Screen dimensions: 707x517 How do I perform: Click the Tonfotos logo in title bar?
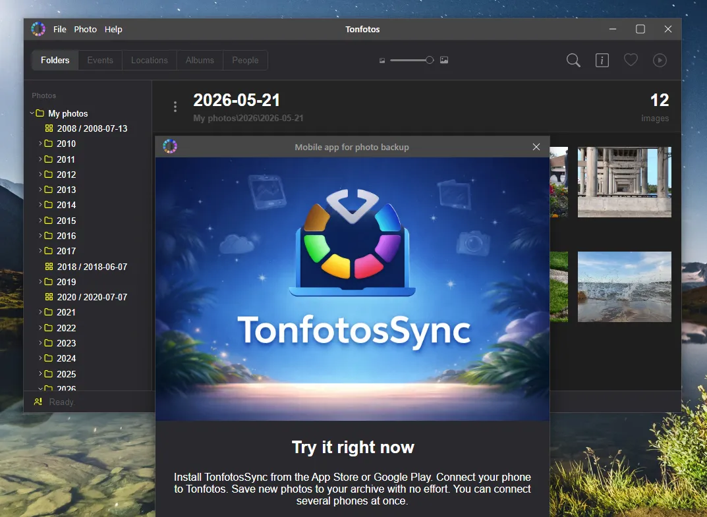[x=38, y=29]
